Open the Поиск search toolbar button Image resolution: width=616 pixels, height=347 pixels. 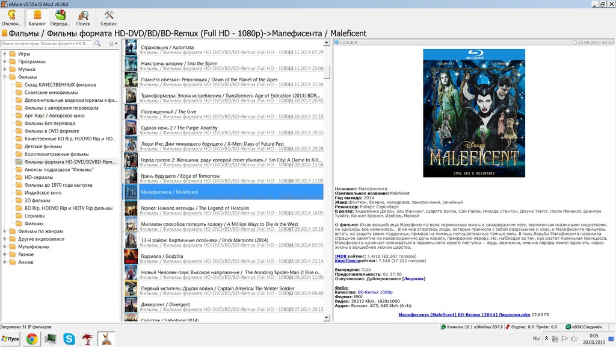tap(83, 18)
